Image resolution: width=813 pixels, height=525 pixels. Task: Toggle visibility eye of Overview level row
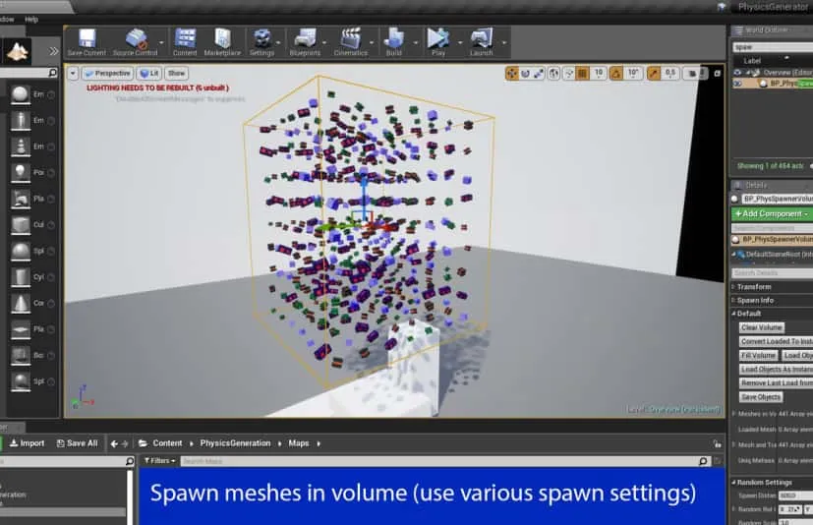tap(737, 73)
